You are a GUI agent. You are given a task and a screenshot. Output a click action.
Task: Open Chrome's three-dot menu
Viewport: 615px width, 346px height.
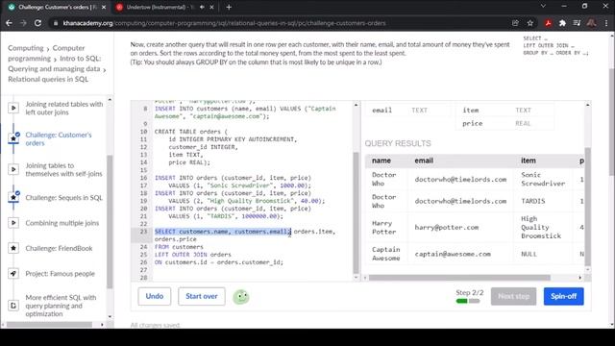606,23
